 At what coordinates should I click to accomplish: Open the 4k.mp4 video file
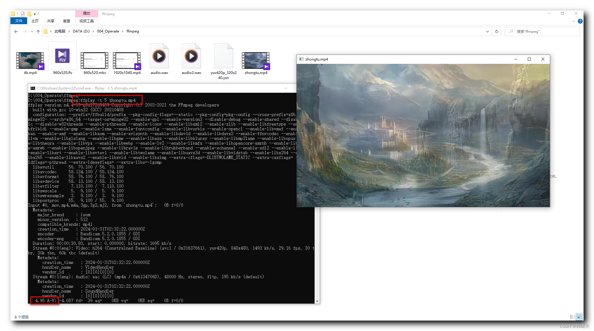[30, 61]
